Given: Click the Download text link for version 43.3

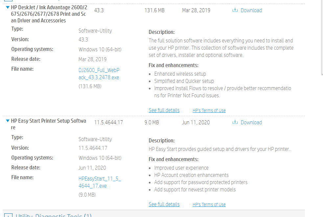Looking at the screenshot, I should pyautogui.click(x=251, y=10).
